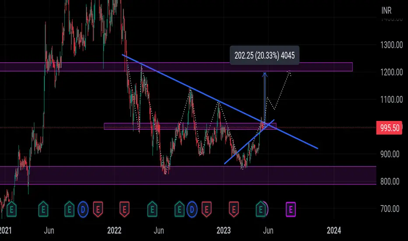Screen dimensions: 408x241
Task: Click green E marker left of 2021 dividend marker
Action: pos(70,209)
